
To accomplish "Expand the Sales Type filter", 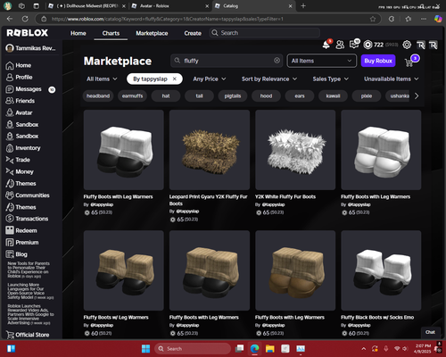I will pos(330,79).
